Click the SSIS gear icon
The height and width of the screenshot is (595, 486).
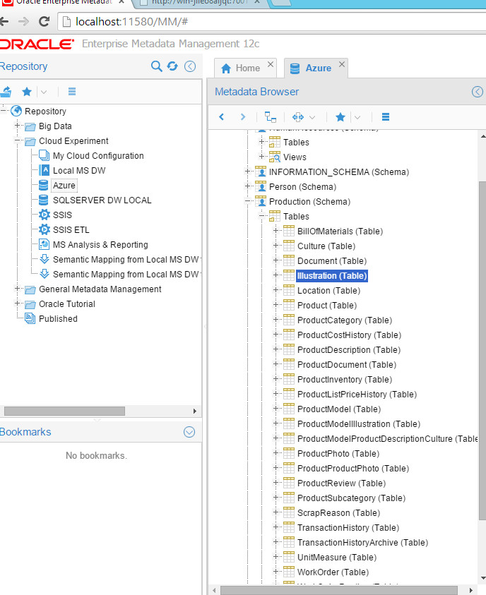pos(45,215)
